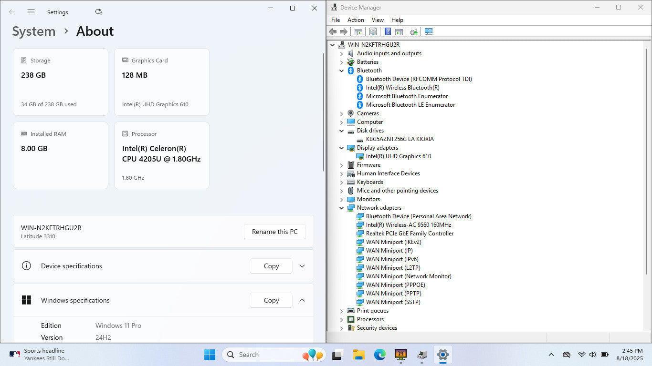This screenshot has height=366, width=652.
Task: Click the Update device driver toolbar icon
Action: coord(413,31)
